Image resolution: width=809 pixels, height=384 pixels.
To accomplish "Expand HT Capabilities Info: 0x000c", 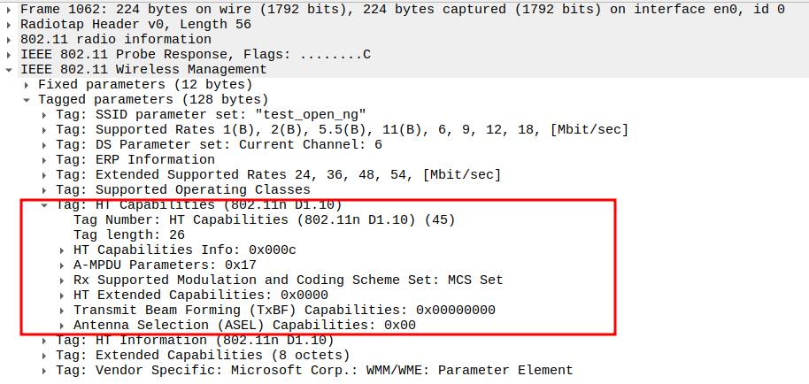I will [63, 250].
